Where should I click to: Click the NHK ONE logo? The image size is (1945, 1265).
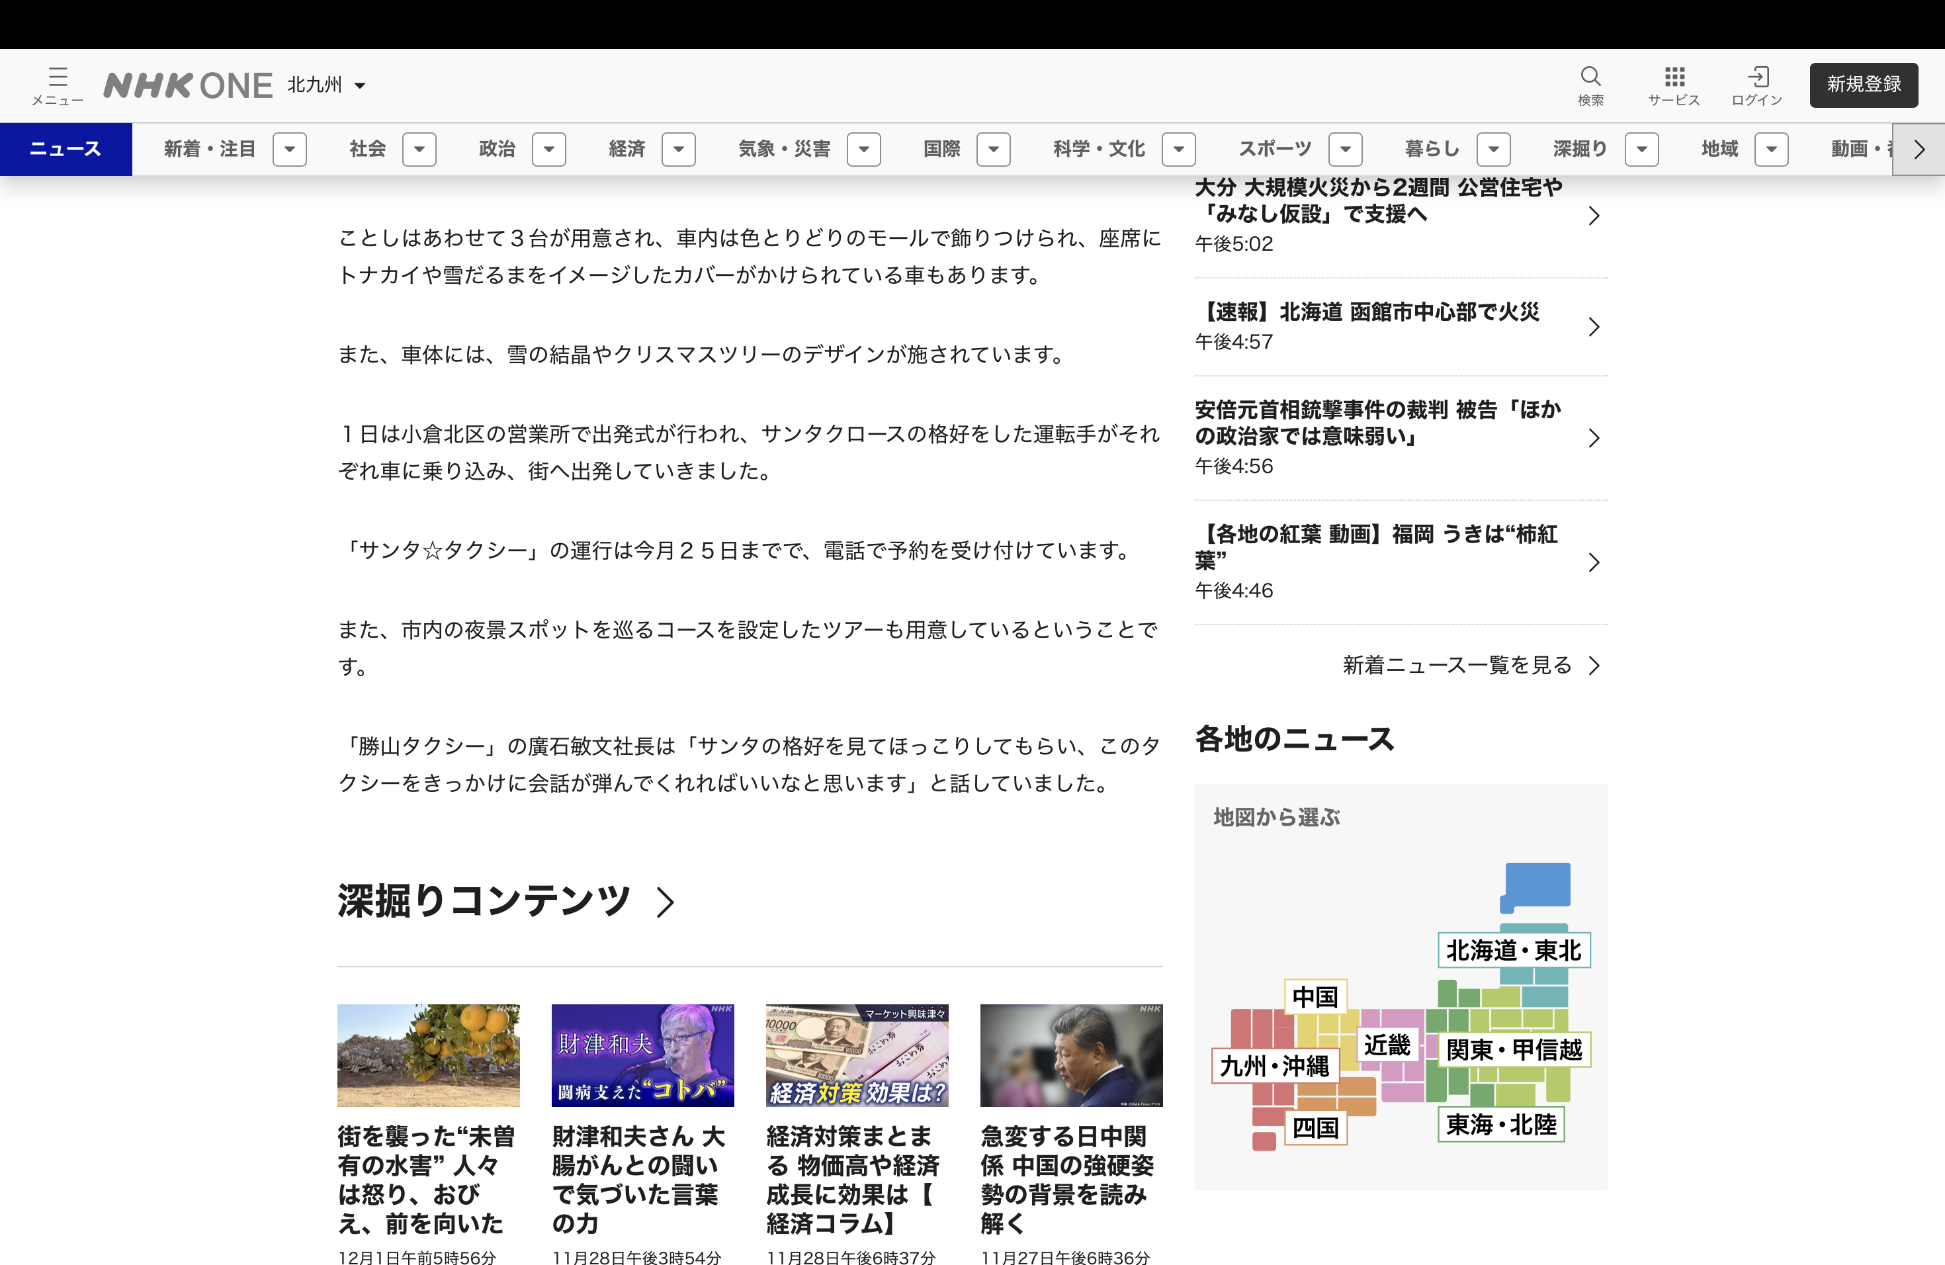pos(188,85)
